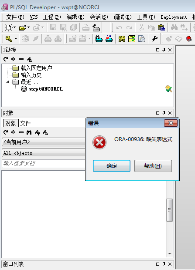Collapse the 最近... tree node
The width and height of the screenshot is (195, 270).
(7, 82)
